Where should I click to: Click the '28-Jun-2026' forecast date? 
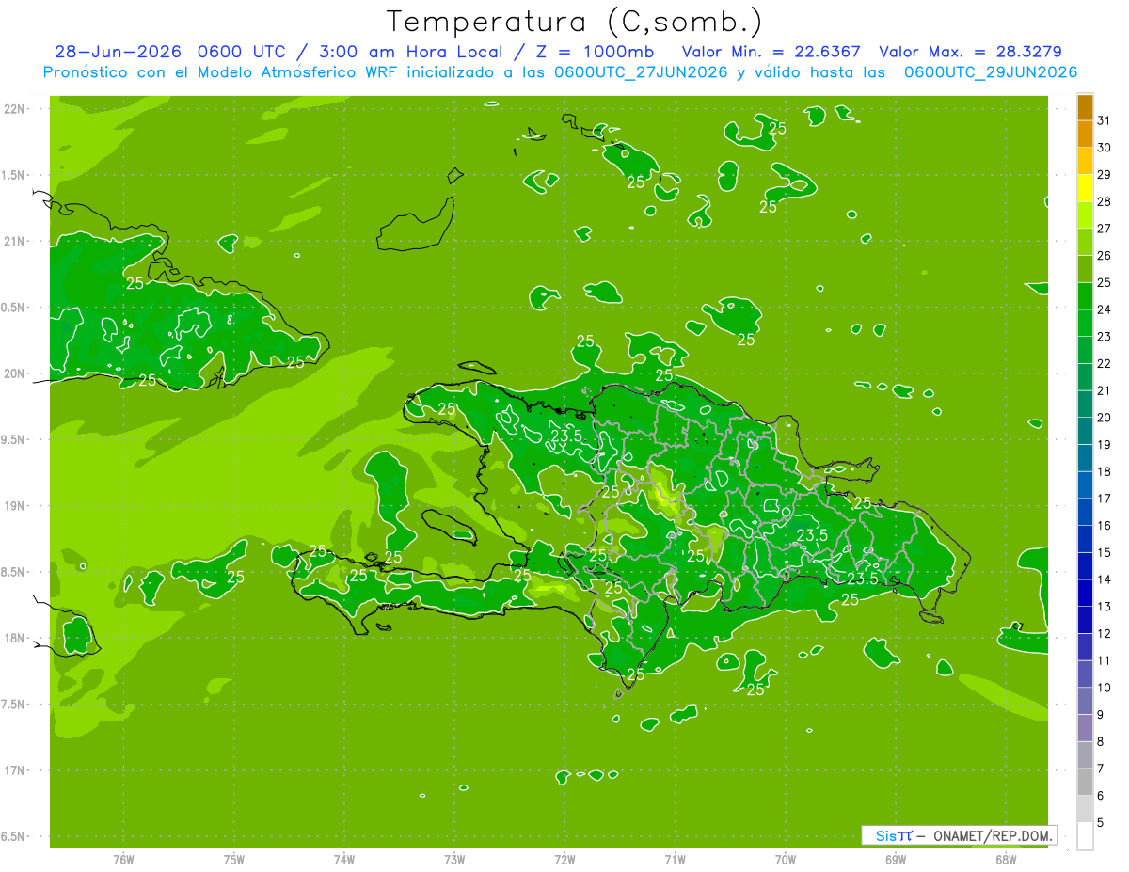(x=118, y=52)
